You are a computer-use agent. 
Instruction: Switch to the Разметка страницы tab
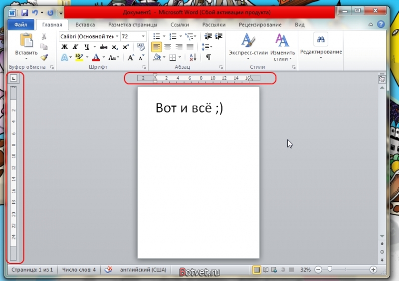(x=133, y=25)
